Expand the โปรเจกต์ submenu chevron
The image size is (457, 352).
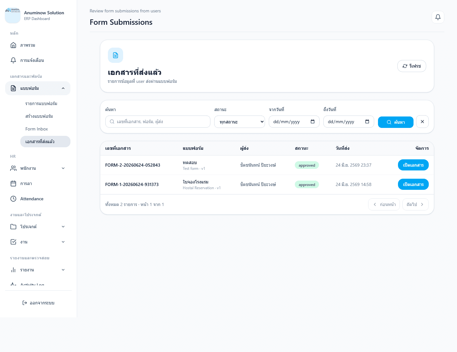(63, 227)
